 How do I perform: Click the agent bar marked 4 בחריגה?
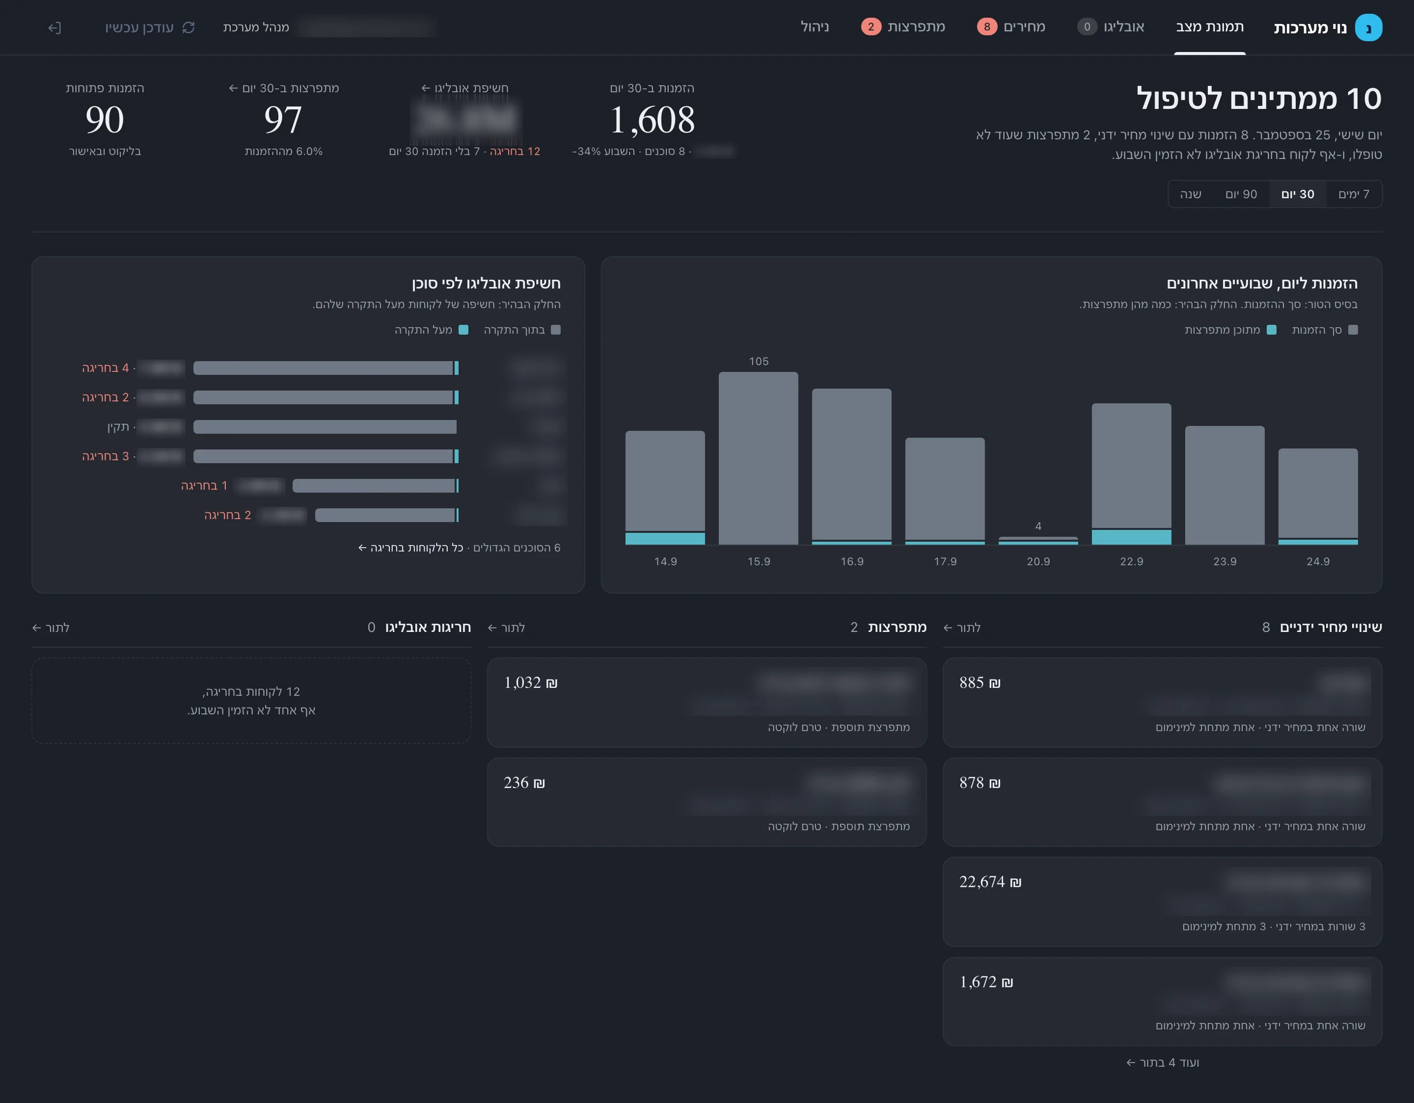tap(326, 368)
